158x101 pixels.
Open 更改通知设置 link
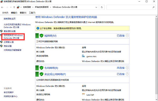pos(10,31)
